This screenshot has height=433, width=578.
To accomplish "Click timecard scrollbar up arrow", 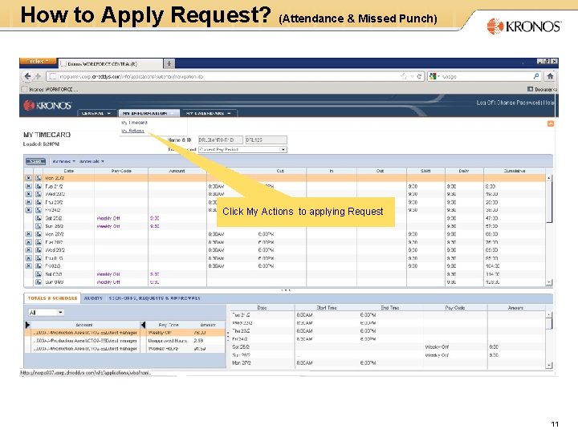I will coord(549,178).
